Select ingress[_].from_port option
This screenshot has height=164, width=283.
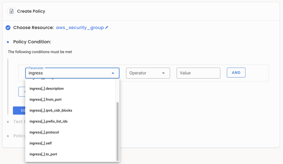(45, 100)
